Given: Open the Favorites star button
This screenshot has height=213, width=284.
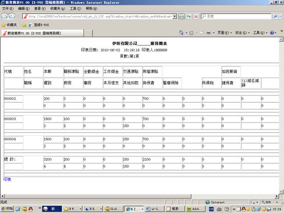Looking at the screenshot, I should (9, 25).
